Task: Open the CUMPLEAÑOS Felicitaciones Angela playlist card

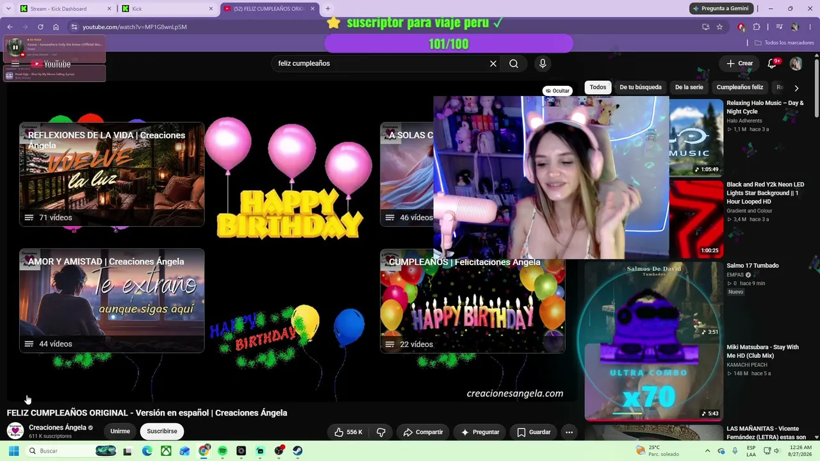Action: [x=472, y=301]
